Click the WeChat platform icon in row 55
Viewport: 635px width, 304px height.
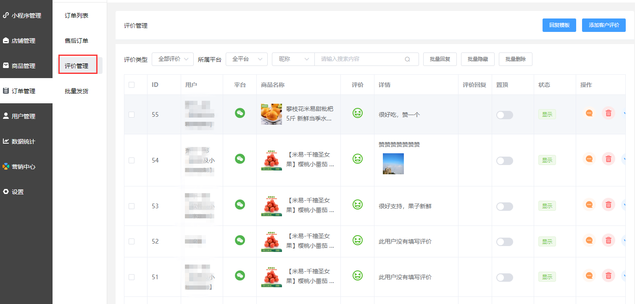click(240, 113)
